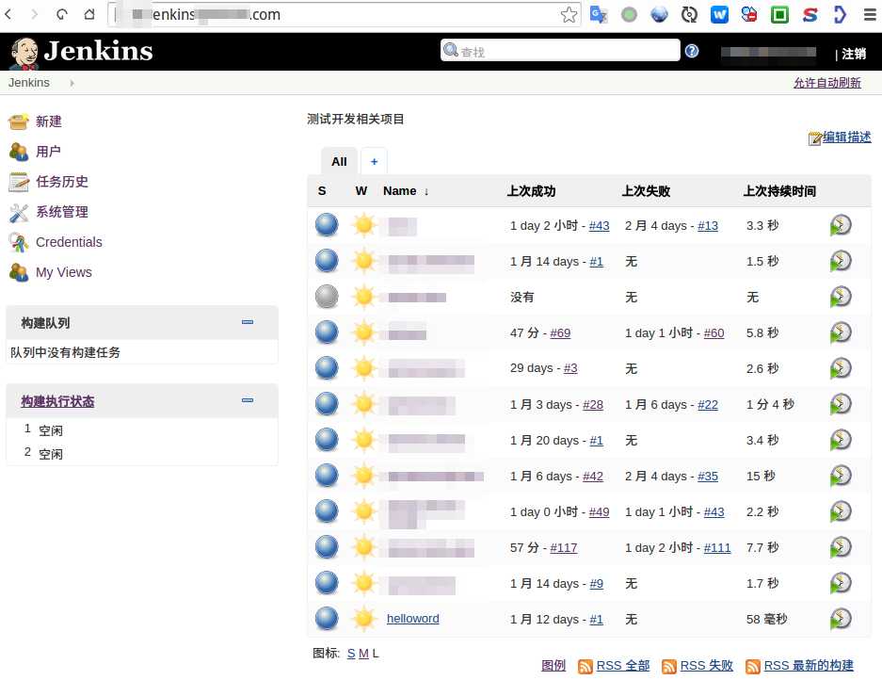Schedule build for job with success #43
The width and height of the screenshot is (882, 680).
coord(841,225)
